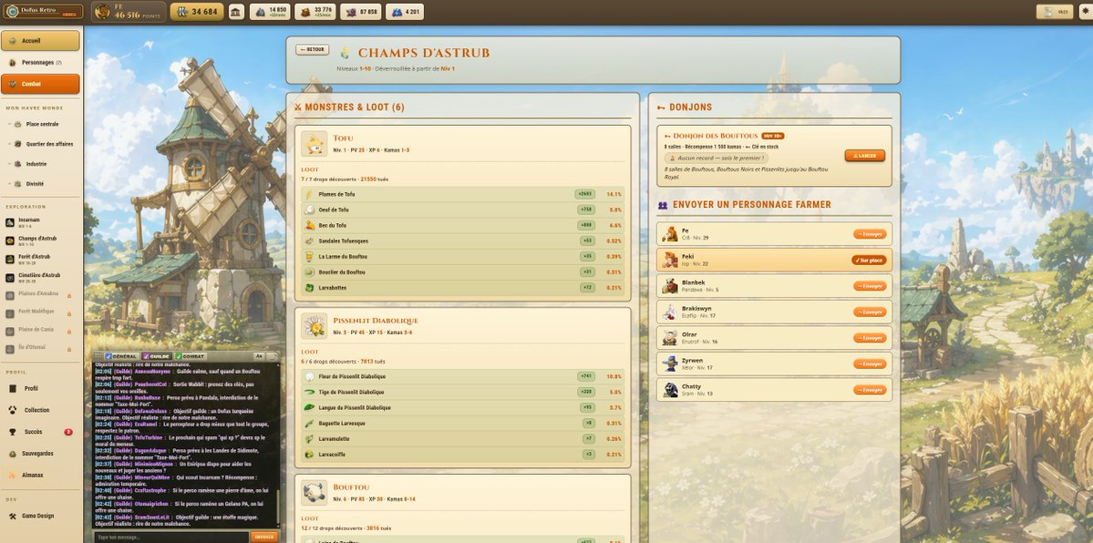Viewport: 1093px width, 543px height.
Task: Launch the Donjon des Bouftous
Action: coord(864,156)
